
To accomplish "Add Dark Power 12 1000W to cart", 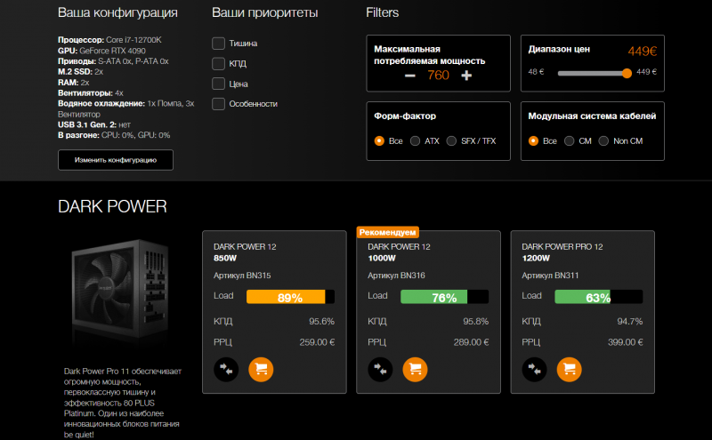I will point(414,368).
